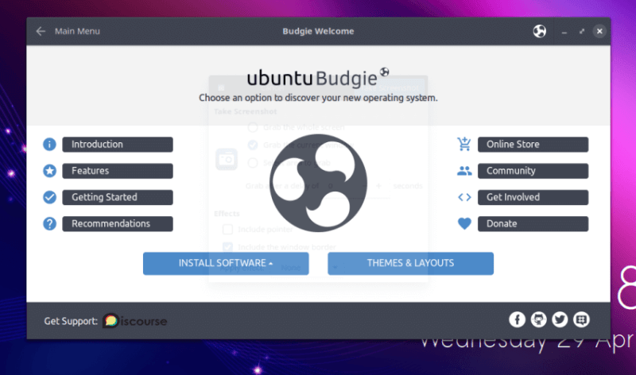Click the shopping cart icon beside Online Store
Screen dimensions: 636x375
[464, 144]
